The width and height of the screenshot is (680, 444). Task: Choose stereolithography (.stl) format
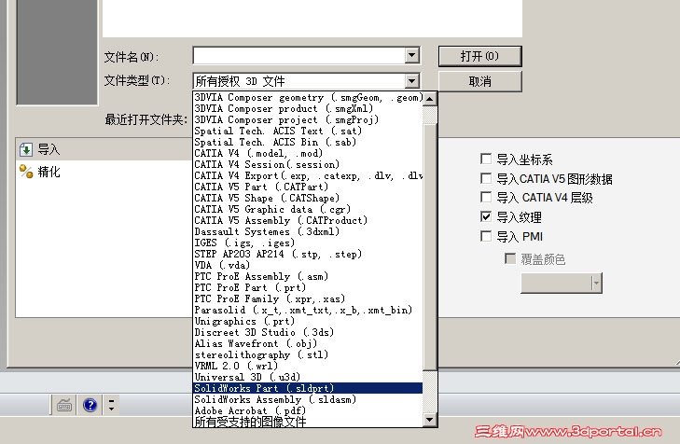308,355
